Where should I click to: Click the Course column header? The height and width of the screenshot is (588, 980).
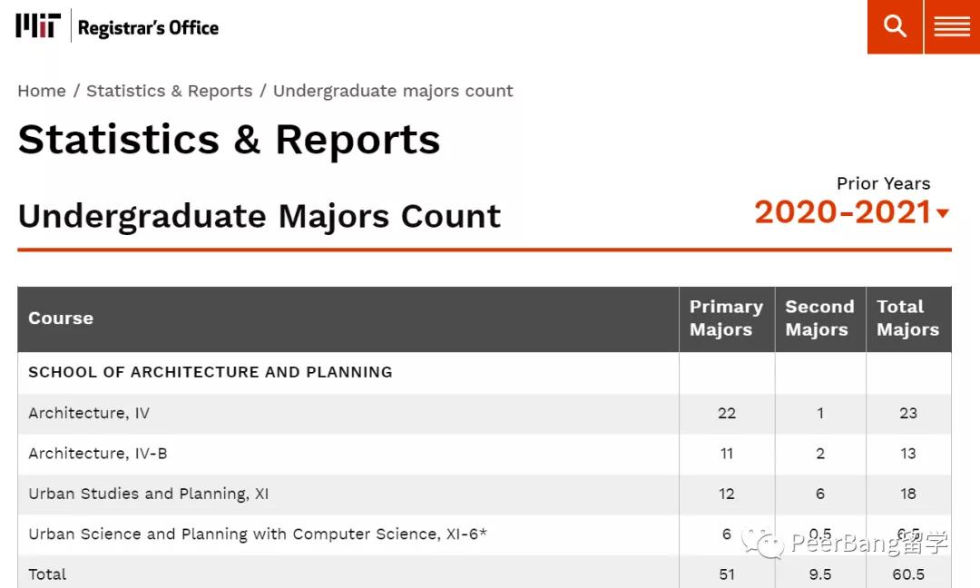(x=61, y=318)
